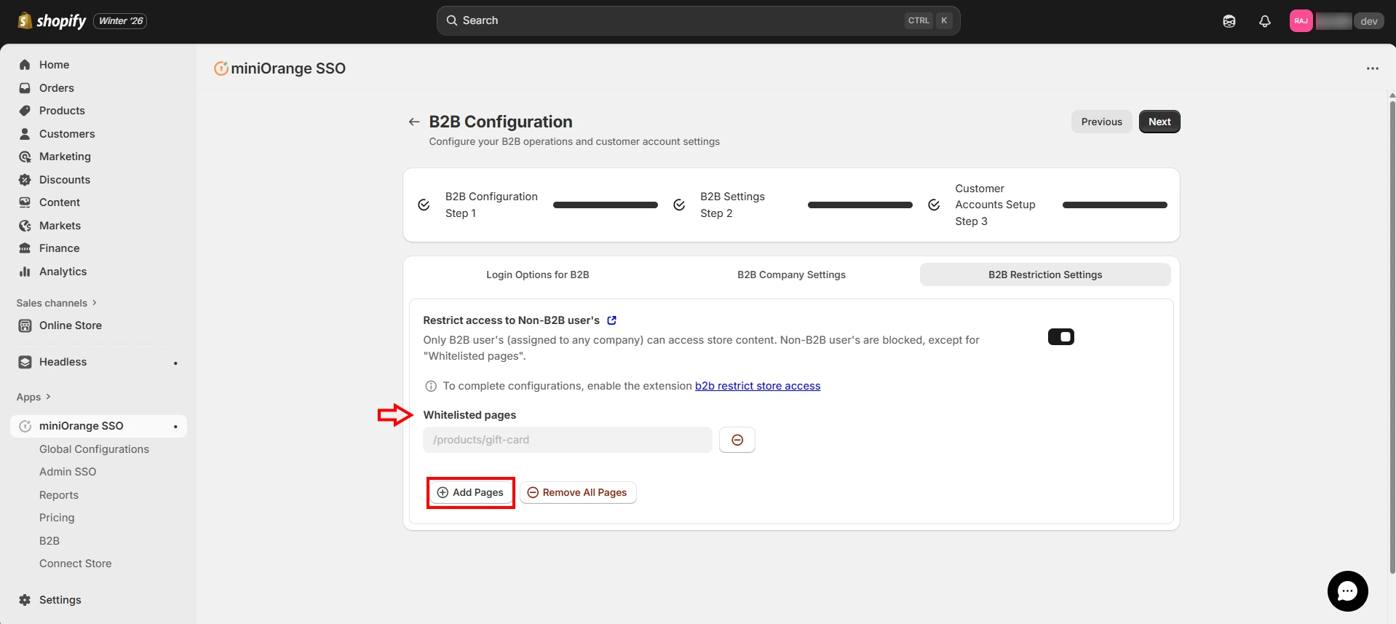The height and width of the screenshot is (624, 1396).
Task: Switch to Login Options for B2B tab
Action: point(538,275)
